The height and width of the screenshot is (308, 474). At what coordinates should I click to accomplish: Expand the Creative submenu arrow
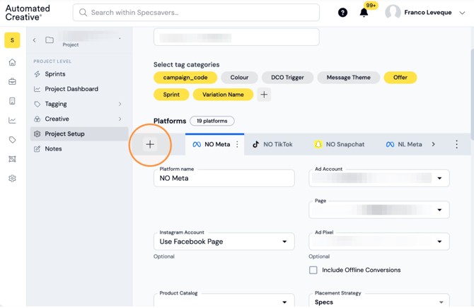[x=120, y=119]
